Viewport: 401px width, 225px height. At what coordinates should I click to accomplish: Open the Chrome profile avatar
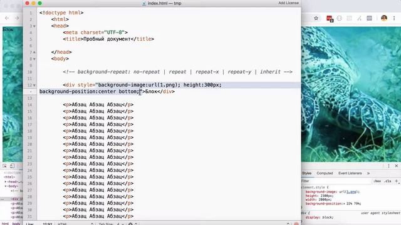(x=384, y=18)
